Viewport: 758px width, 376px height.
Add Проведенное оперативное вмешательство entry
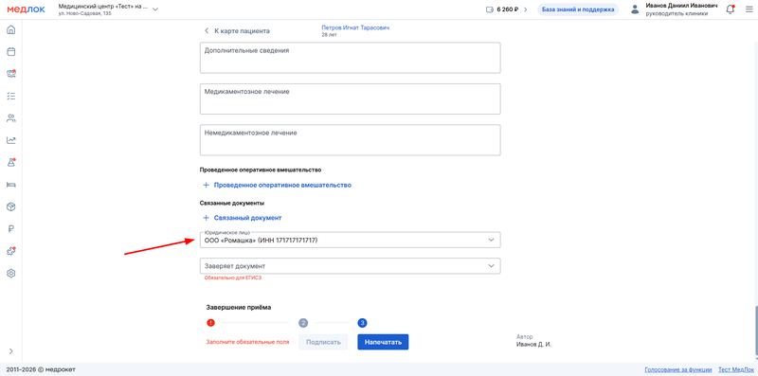tap(277, 185)
